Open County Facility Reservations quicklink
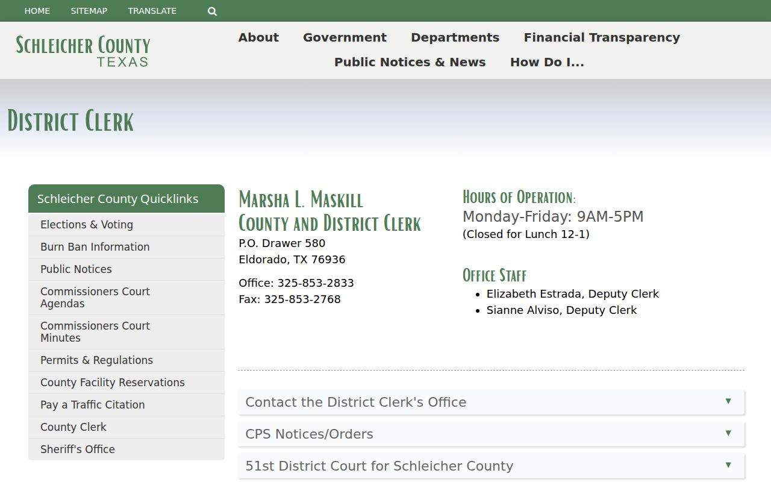The width and height of the screenshot is (771, 482). click(x=126, y=383)
